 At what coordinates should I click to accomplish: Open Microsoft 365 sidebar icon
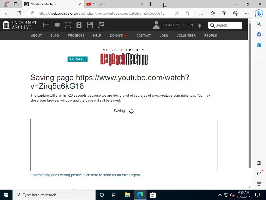click(x=259, y=34)
